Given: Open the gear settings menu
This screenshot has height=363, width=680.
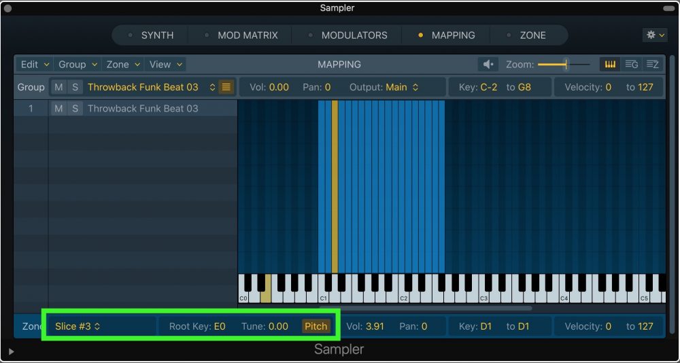Looking at the screenshot, I should [654, 35].
